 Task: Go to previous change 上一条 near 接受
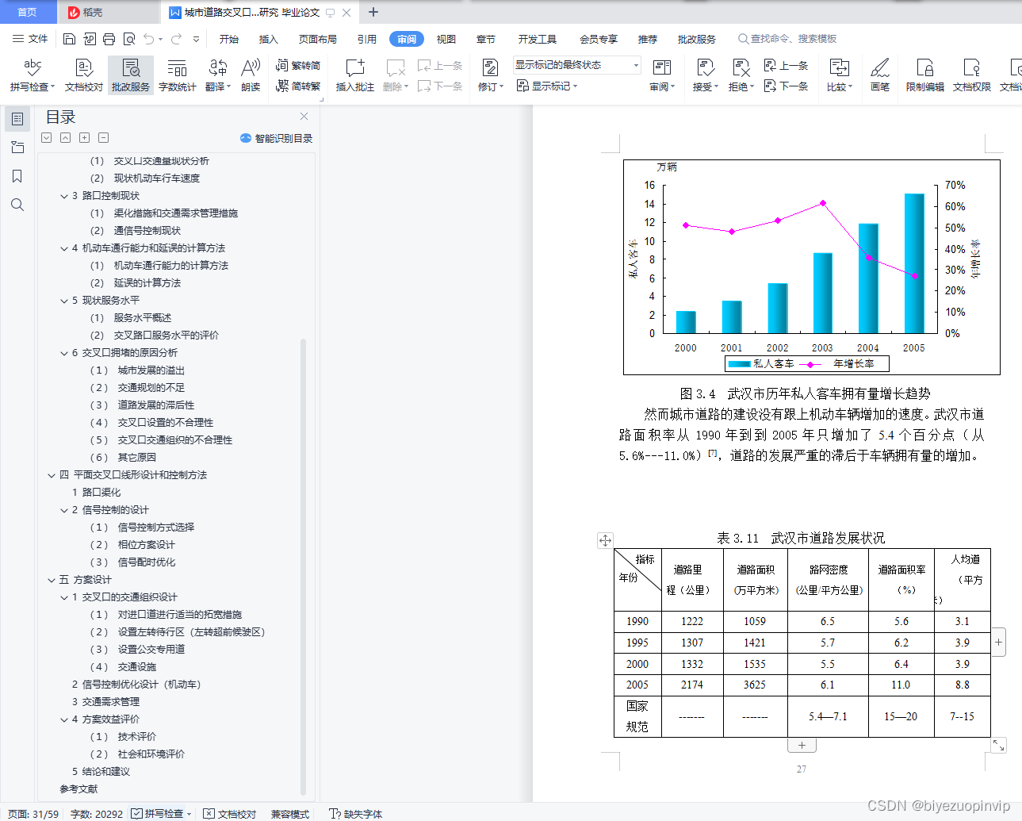click(786, 66)
